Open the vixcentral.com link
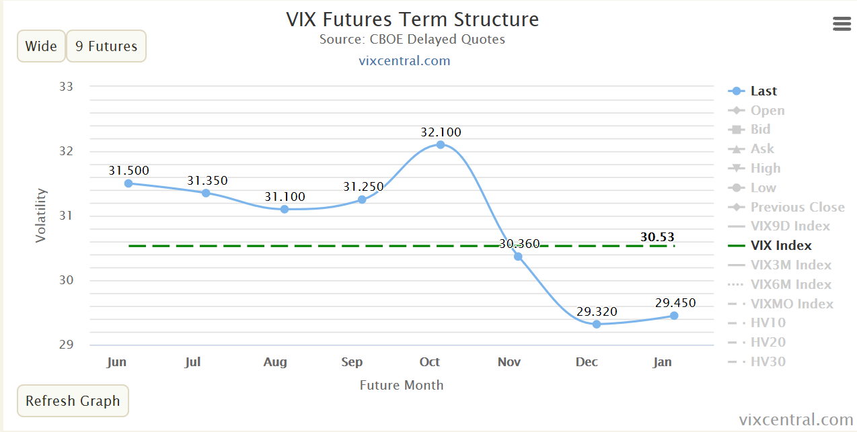The height and width of the screenshot is (432, 857). tap(405, 60)
